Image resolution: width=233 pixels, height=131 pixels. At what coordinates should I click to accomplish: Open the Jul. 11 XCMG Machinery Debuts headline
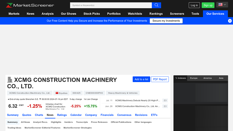tap(137, 100)
